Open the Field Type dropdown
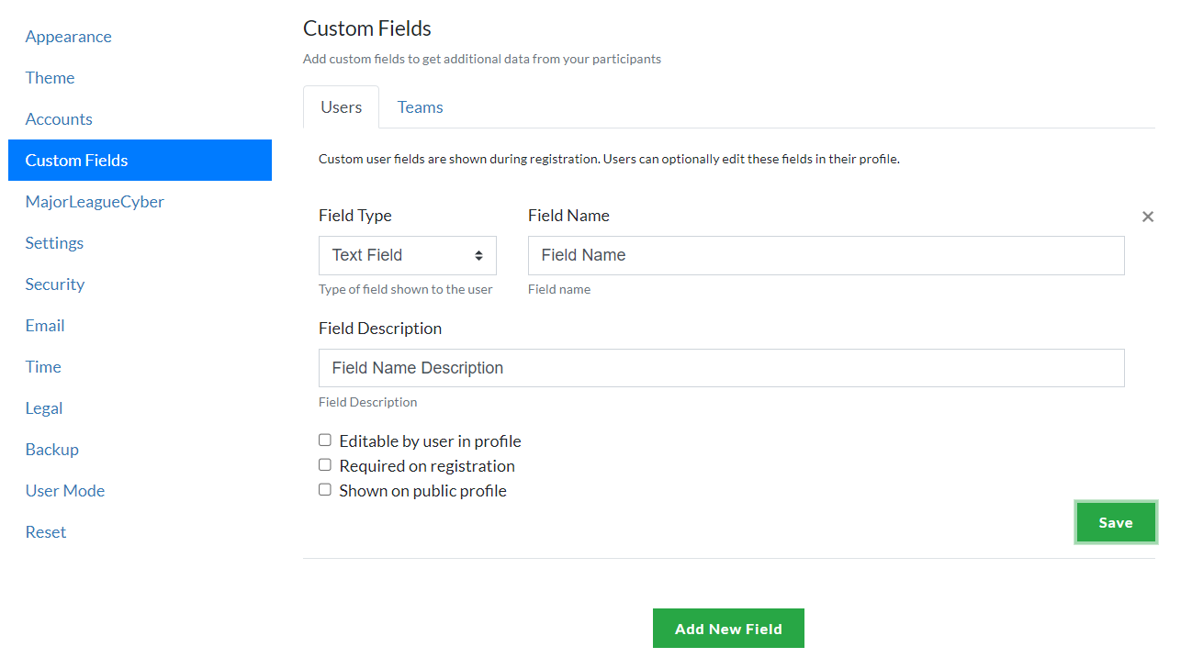Viewport: 1192px width, 669px height. [407, 255]
